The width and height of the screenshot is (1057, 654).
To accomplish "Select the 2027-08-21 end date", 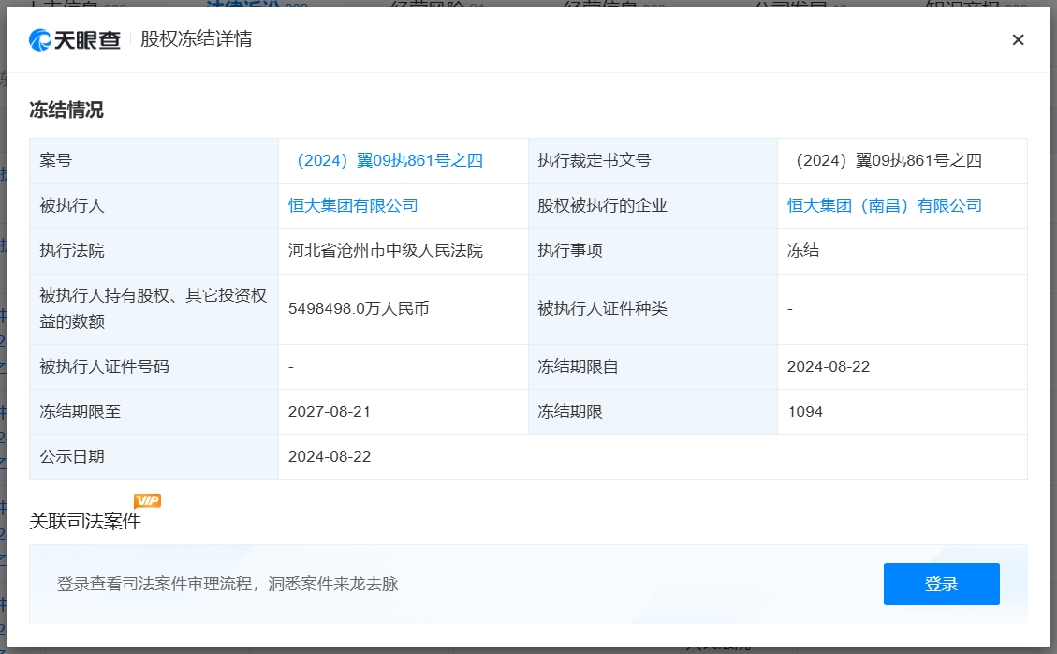I will pos(330,411).
